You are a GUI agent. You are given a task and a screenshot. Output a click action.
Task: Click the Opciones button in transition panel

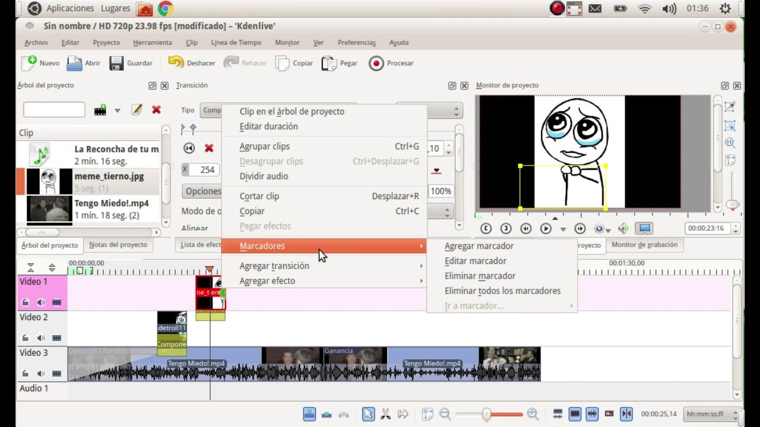tap(203, 191)
